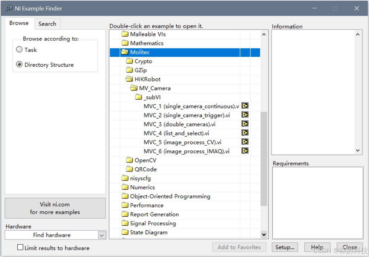Select the _subVI folder label
Screen dimensions: 369x257
coord(152,97)
